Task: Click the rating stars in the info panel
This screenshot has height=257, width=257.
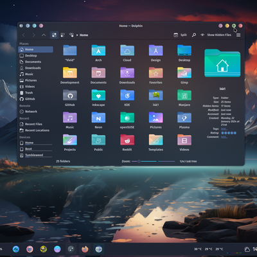Action: pos(229,133)
